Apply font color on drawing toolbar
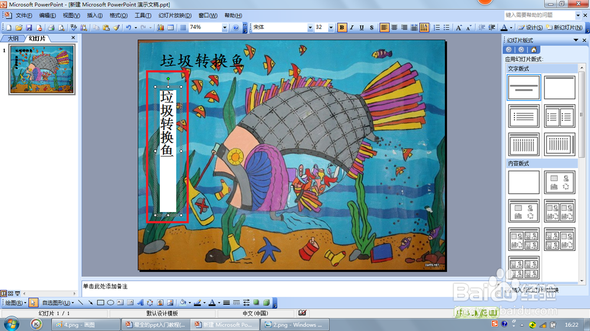The width and height of the screenshot is (590, 331). [x=212, y=303]
